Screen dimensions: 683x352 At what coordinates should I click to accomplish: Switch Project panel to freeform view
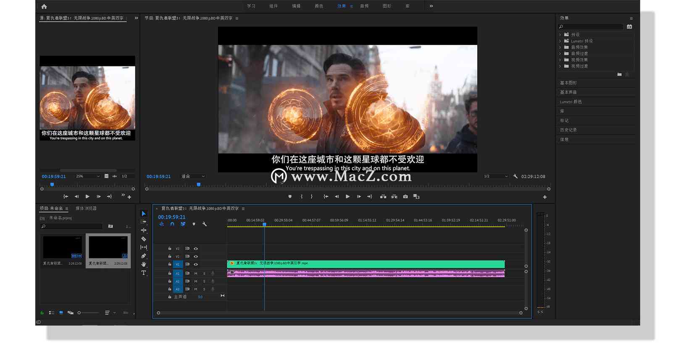71,313
